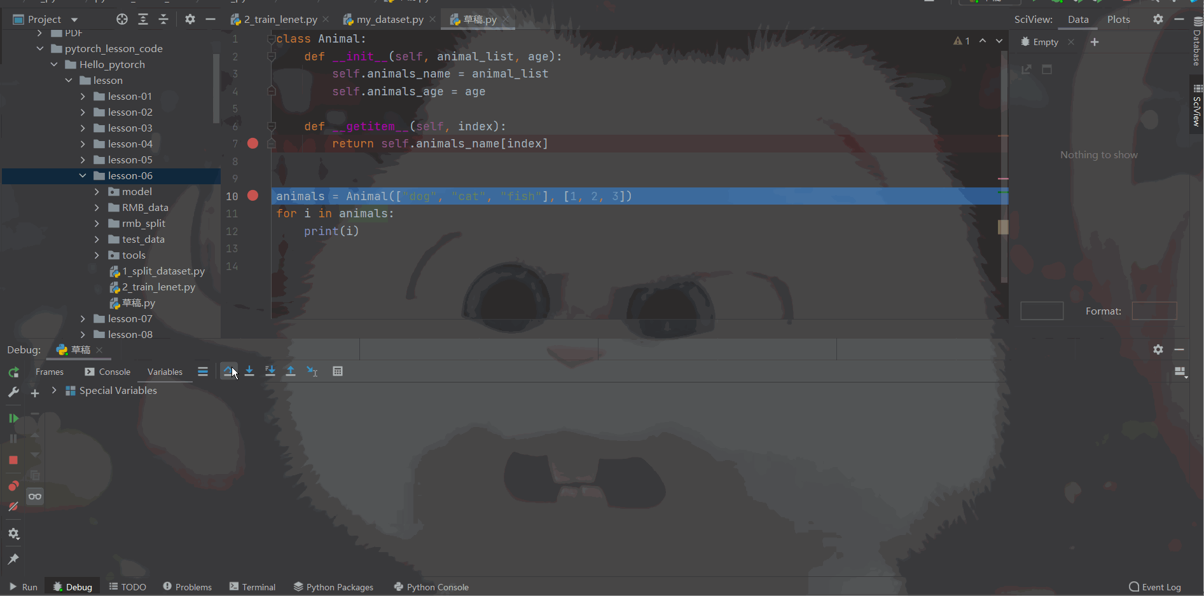The width and height of the screenshot is (1204, 596).
Task: Collapse the lesson-06 folder
Action: coord(83,175)
